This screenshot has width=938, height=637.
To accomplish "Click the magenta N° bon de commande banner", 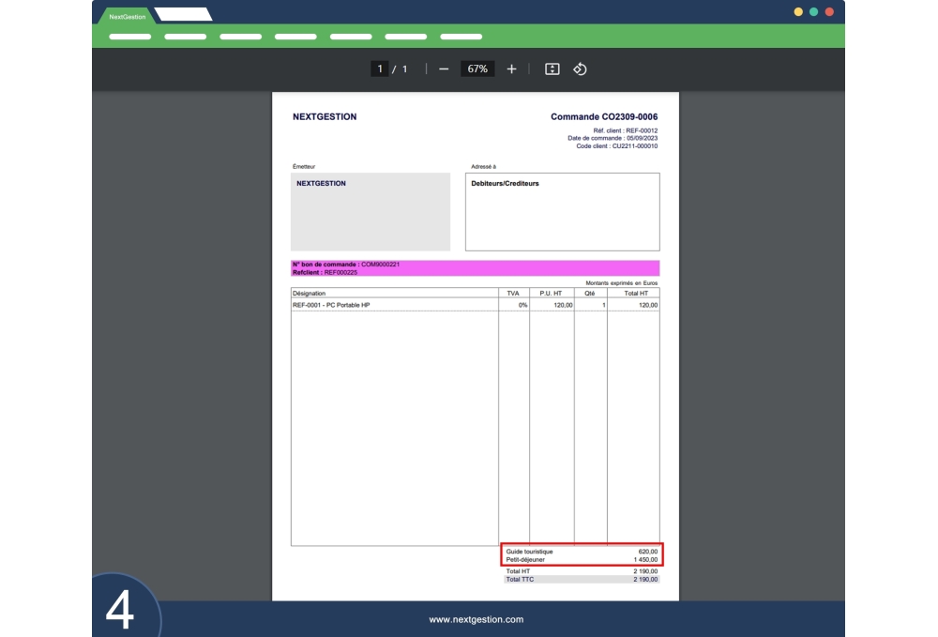I will [x=474, y=267].
